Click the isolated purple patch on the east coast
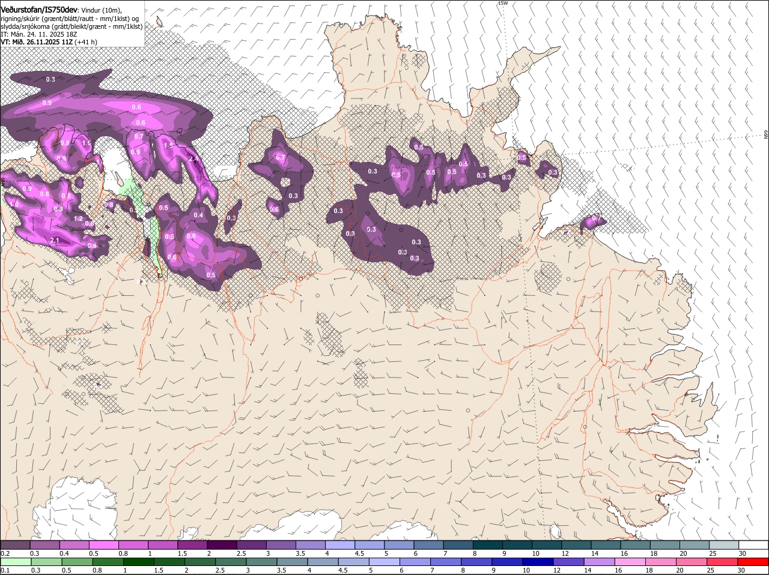This screenshot has height=575, width=769. click(x=592, y=222)
